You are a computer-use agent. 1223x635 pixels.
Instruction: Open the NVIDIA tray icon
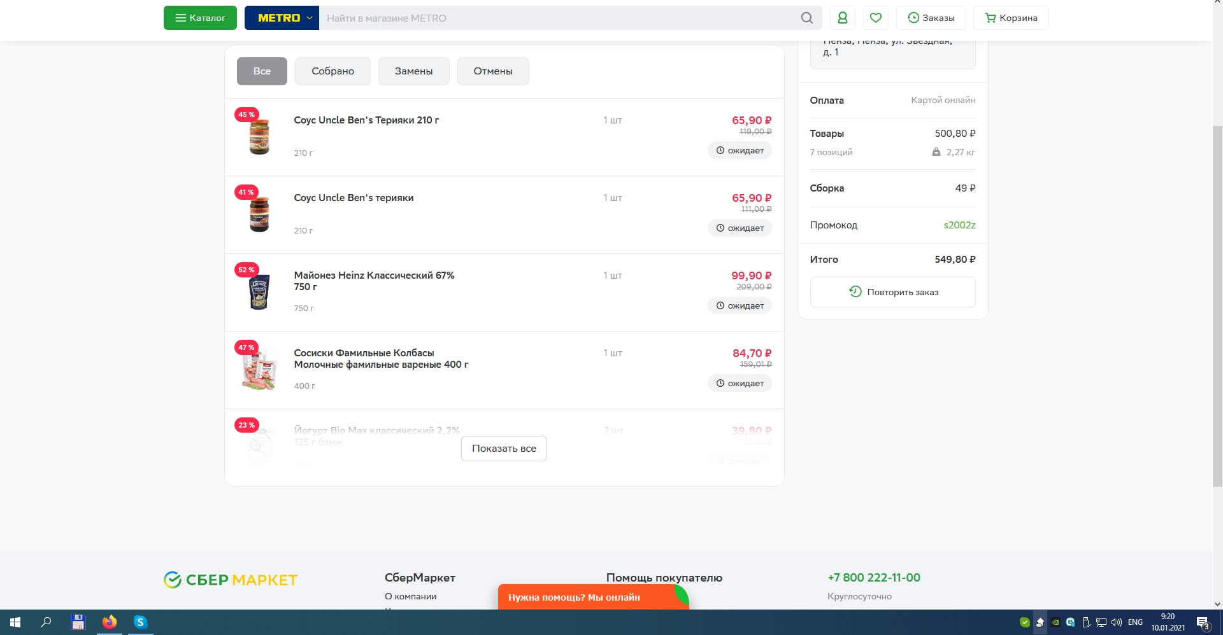1055,622
